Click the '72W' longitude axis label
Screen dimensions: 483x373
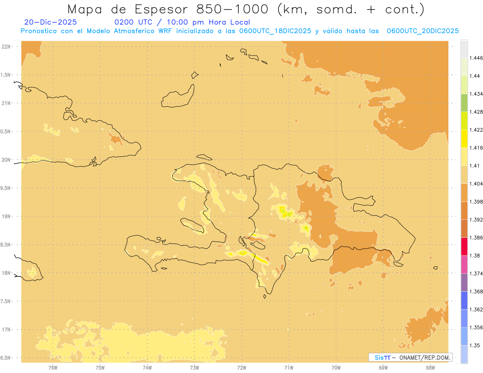tap(242, 367)
